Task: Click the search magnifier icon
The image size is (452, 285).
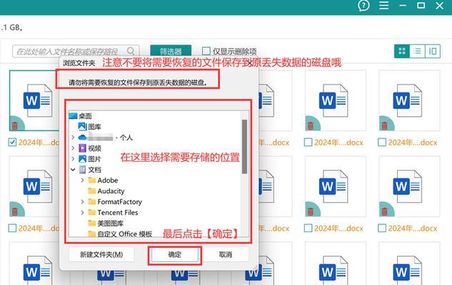Action: [131, 51]
